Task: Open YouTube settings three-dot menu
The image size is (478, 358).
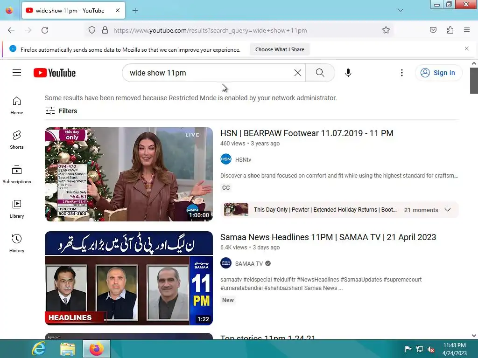Action: (x=402, y=73)
